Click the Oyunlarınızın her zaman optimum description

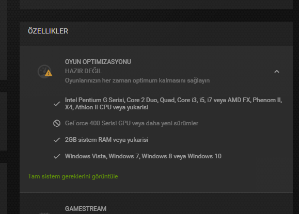point(137,80)
